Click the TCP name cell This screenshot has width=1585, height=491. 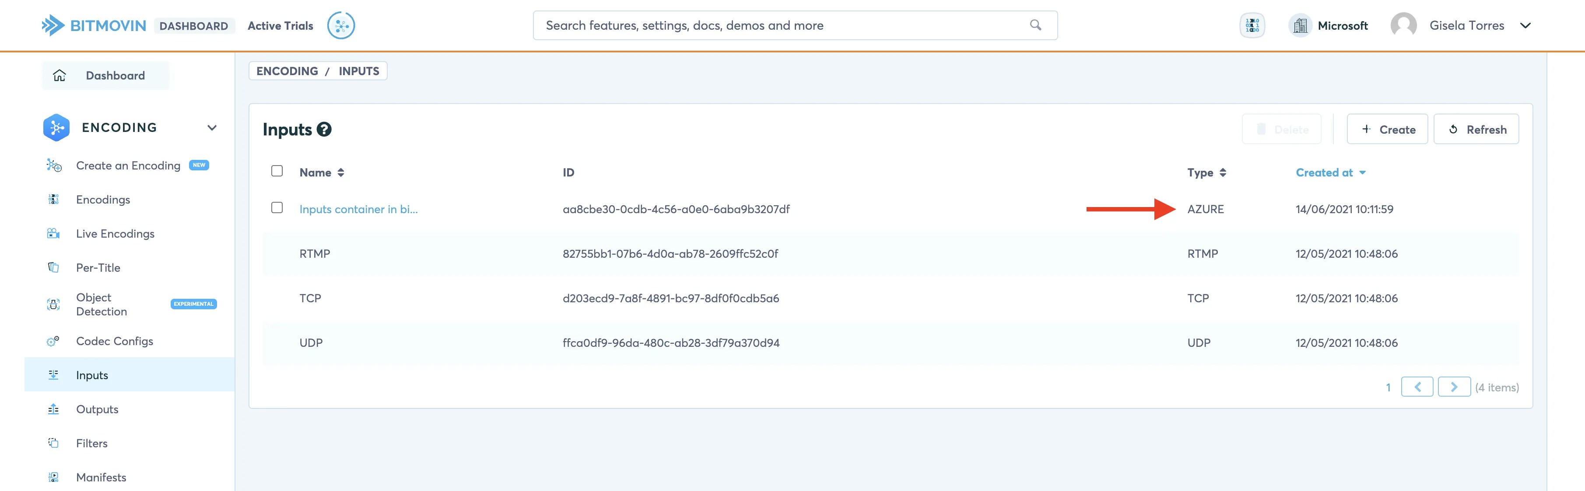point(310,298)
